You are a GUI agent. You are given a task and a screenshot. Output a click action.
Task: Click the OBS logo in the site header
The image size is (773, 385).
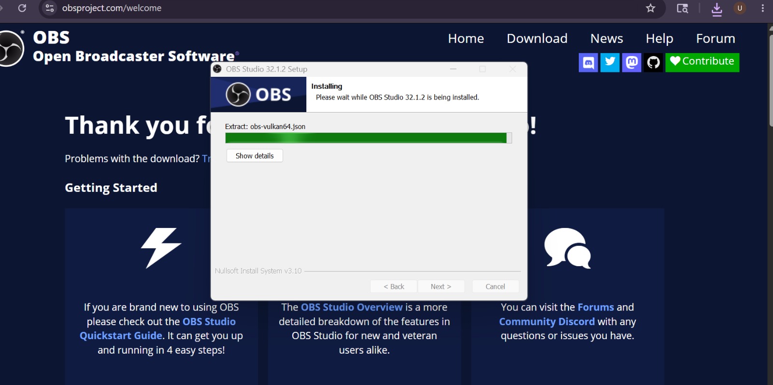(11, 48)
